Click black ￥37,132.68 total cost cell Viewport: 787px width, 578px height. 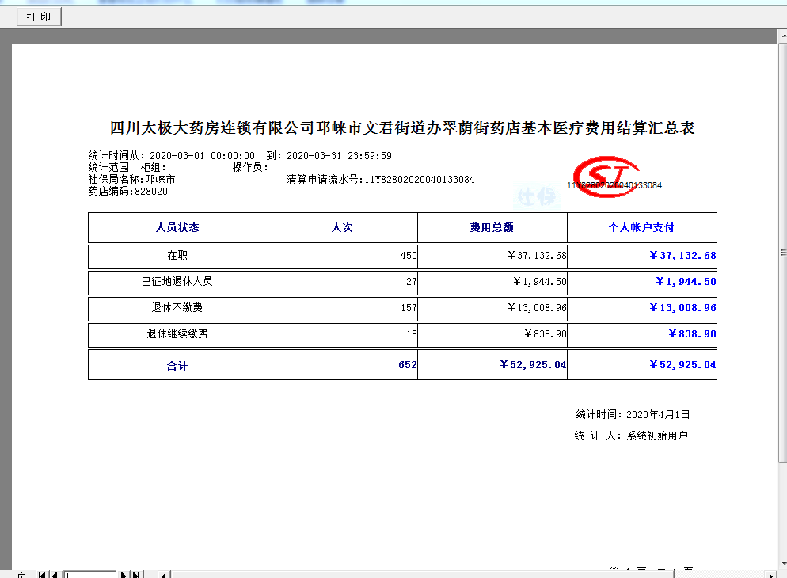pos(492,256)
